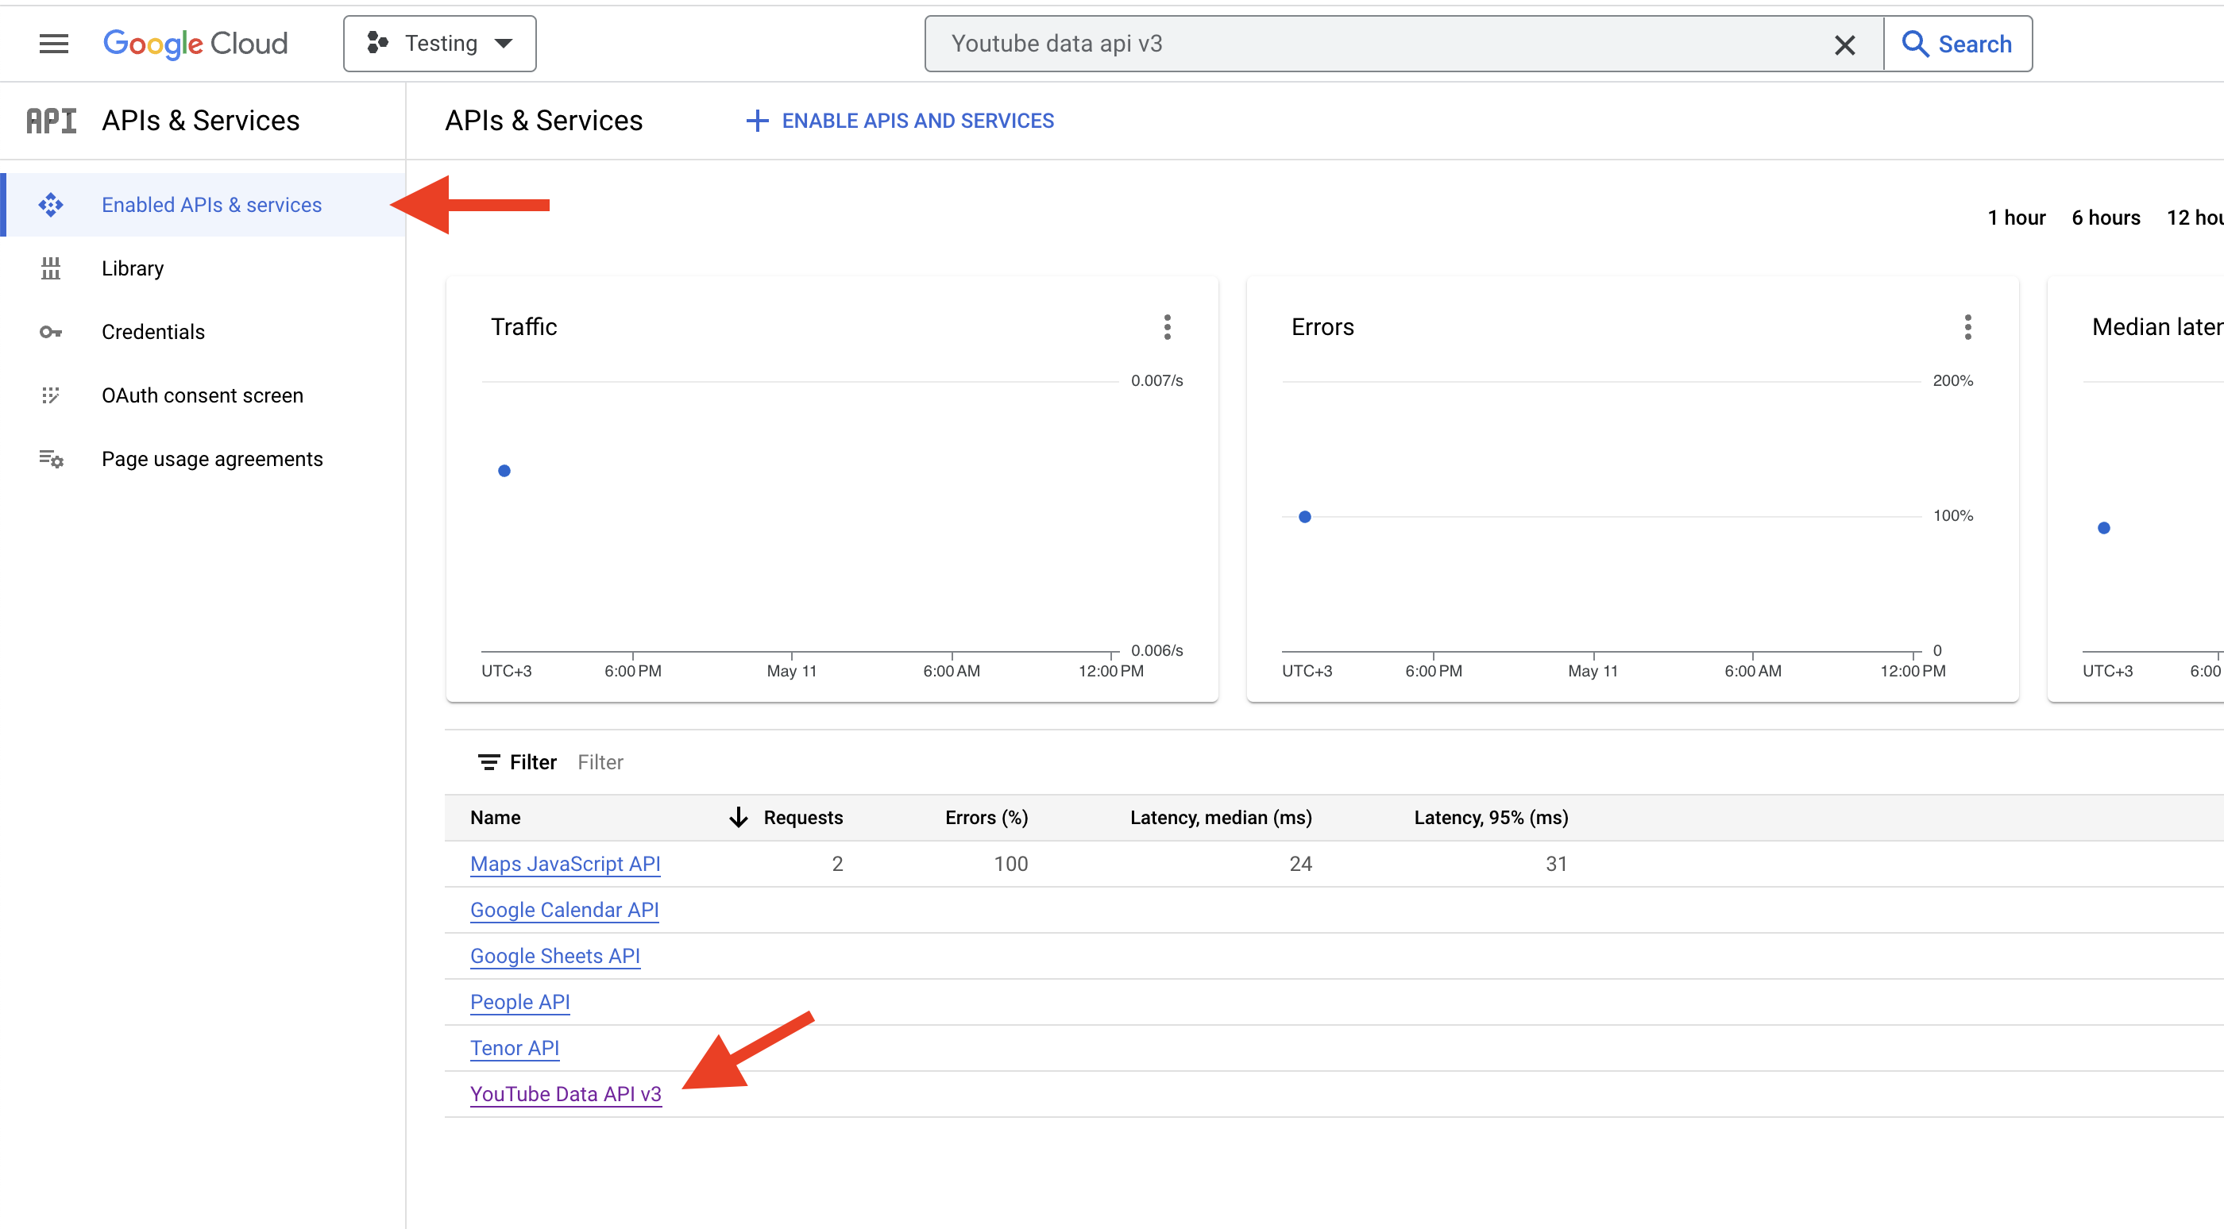Viewport: 2224px width, 1229px height.
Task: Click Enable APIs and Services button
Action: coord(900,121)
